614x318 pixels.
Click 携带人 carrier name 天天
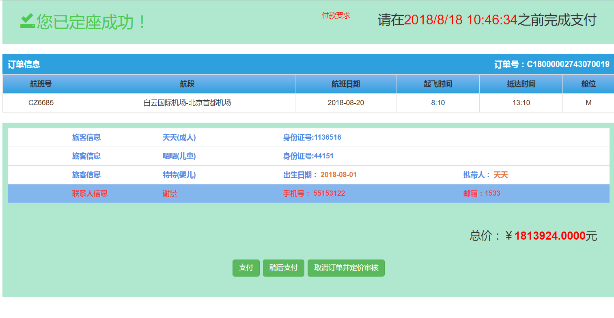pyautogui.click(x=501, y=175)
